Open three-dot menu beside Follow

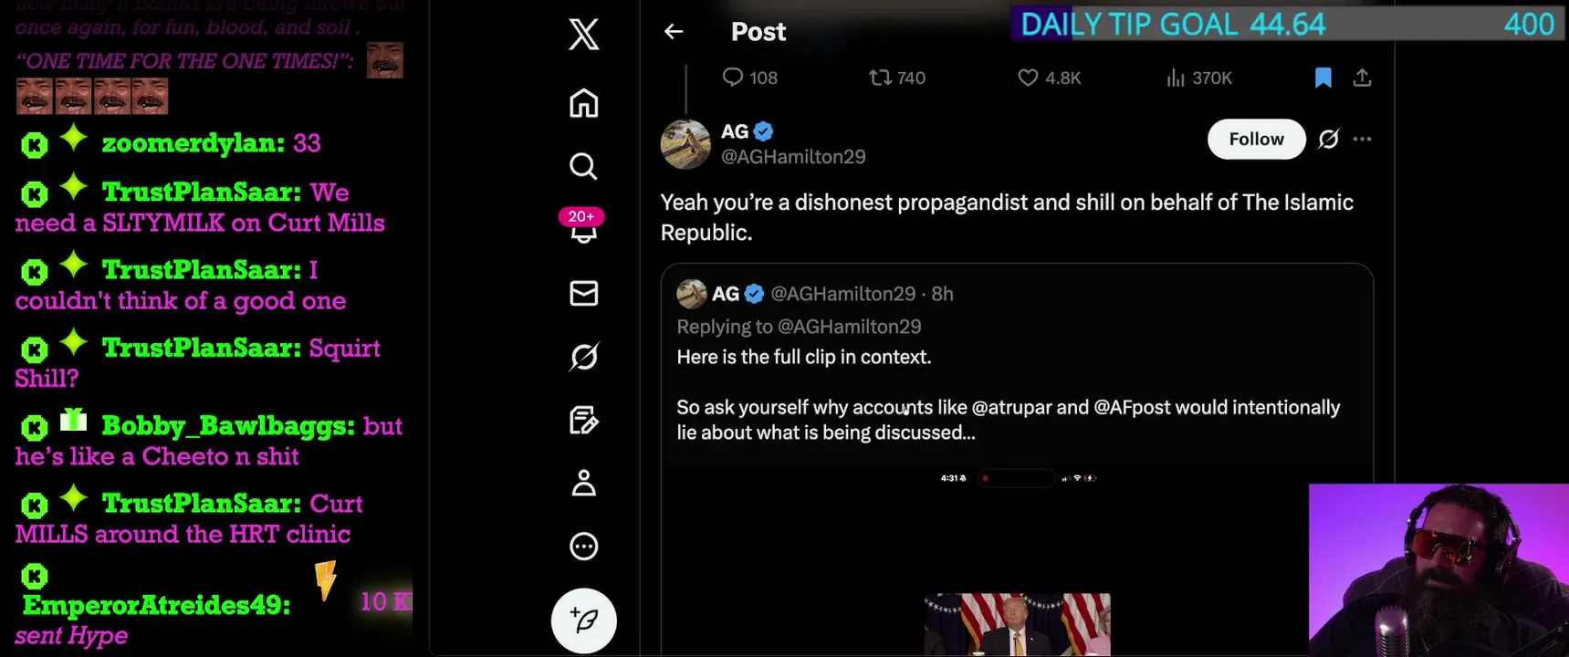pyautogui.click(x=1363, y=139)
